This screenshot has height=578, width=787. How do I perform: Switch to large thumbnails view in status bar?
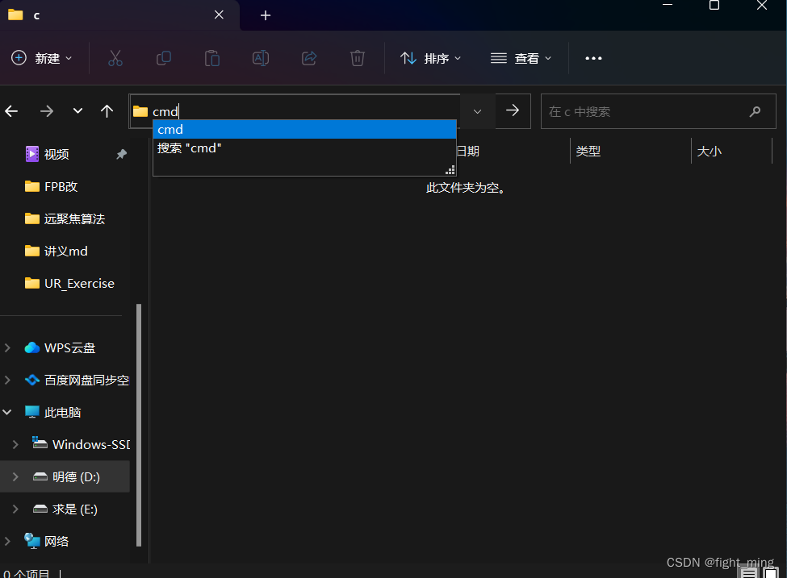tap(770, 572)
